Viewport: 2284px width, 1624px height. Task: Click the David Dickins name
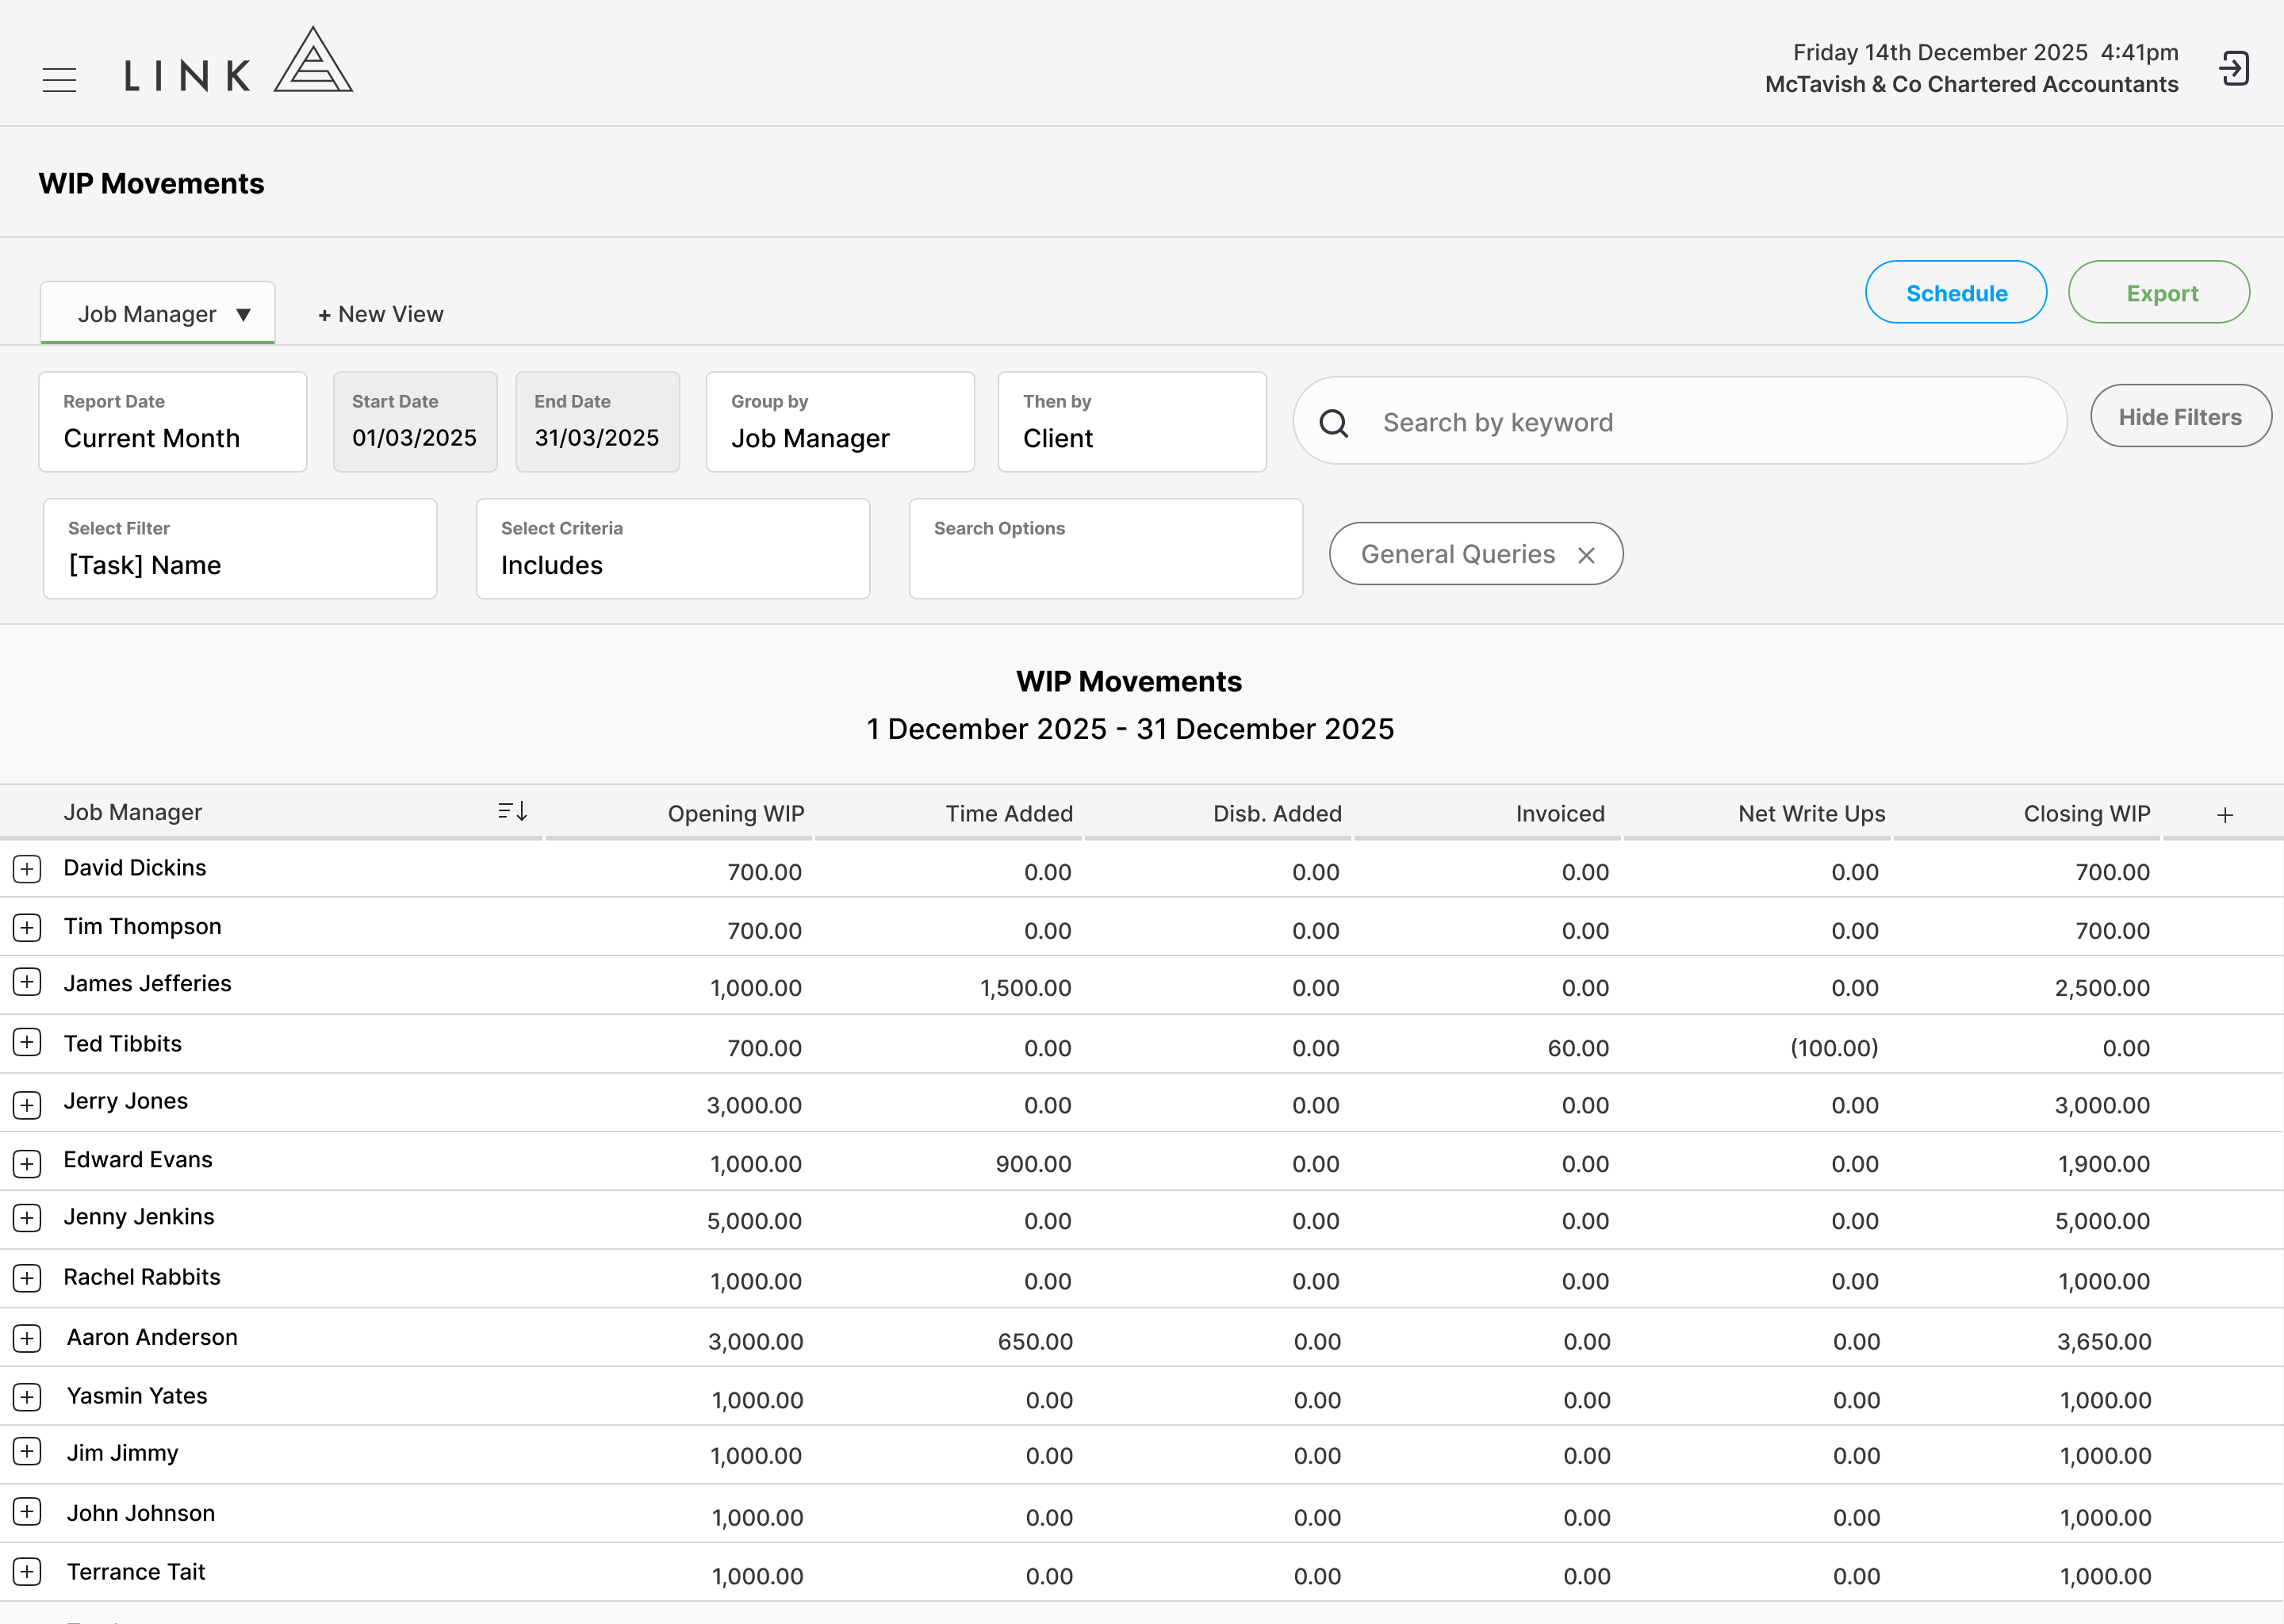135,868
